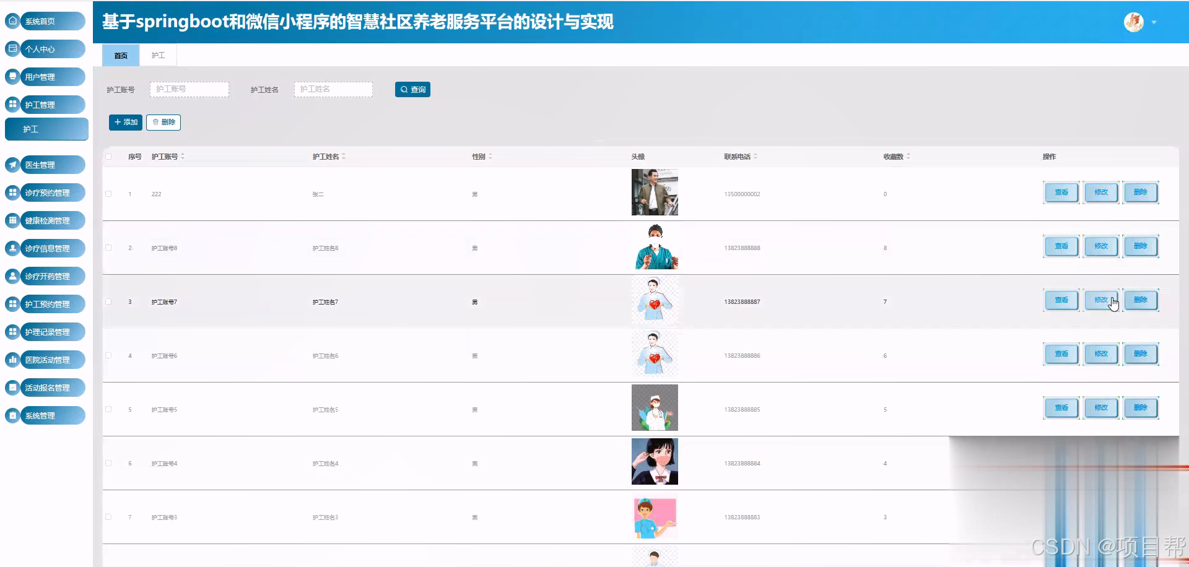Click the 诊疗信息管理 person icon
Viewport: 1189px width, 567px height.
[x=12, y=248]
